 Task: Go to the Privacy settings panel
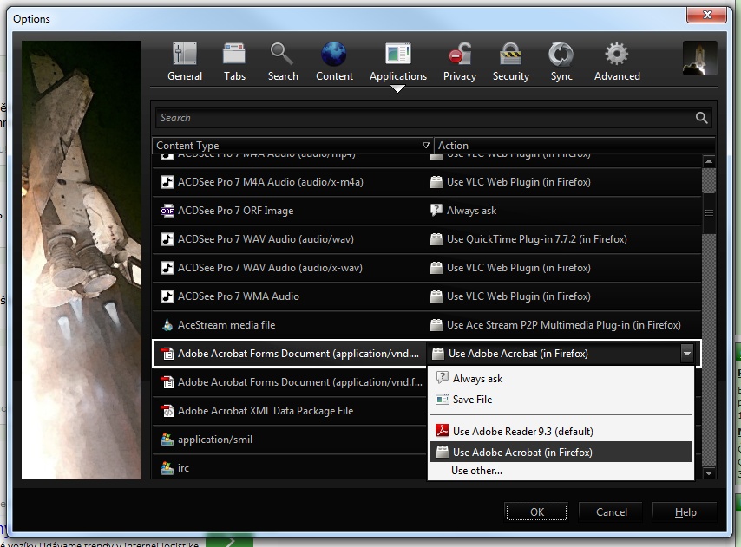point(459,62)
